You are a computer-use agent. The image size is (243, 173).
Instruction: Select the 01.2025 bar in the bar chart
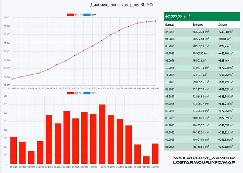14,150
